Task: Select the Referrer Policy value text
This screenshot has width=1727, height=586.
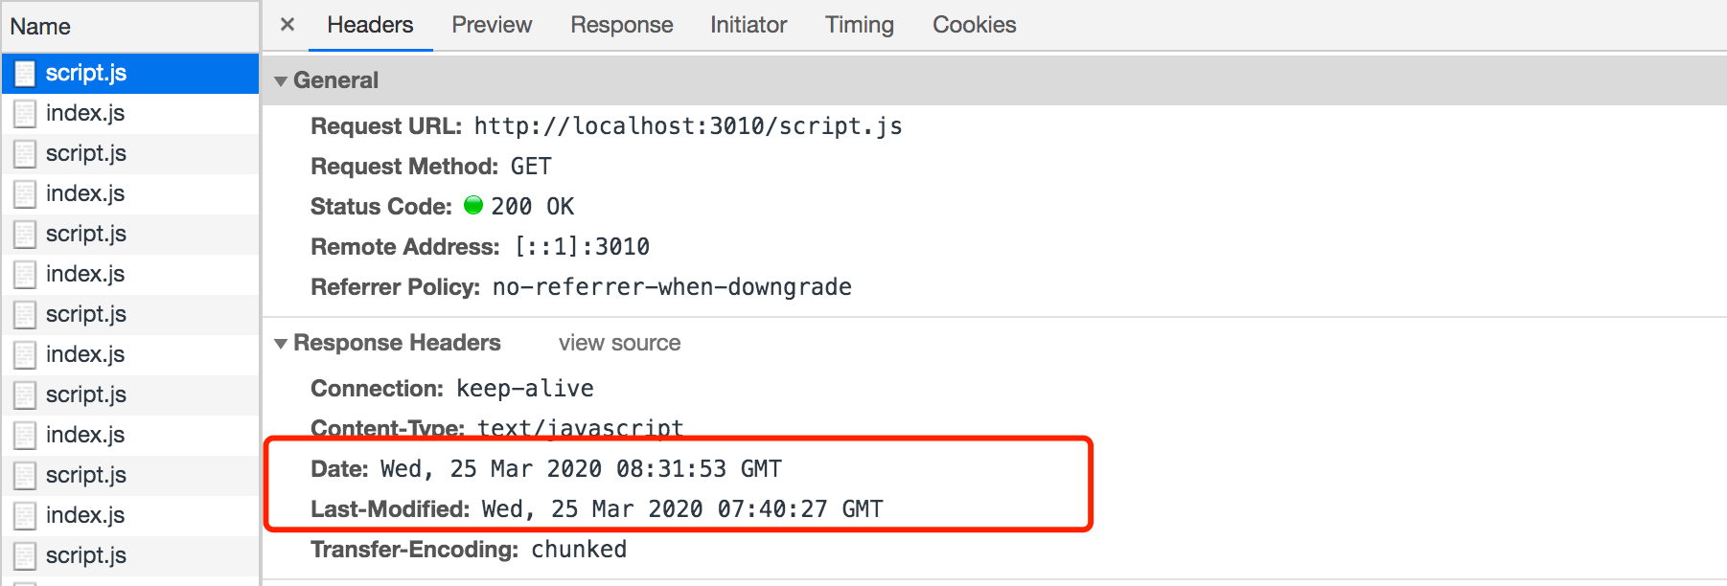Action: click(672, 287)
